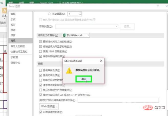Expand the 群集类型 dropdown list
Image resolution: width=168 pixels, height=116 pixels.
coord(117,26)
